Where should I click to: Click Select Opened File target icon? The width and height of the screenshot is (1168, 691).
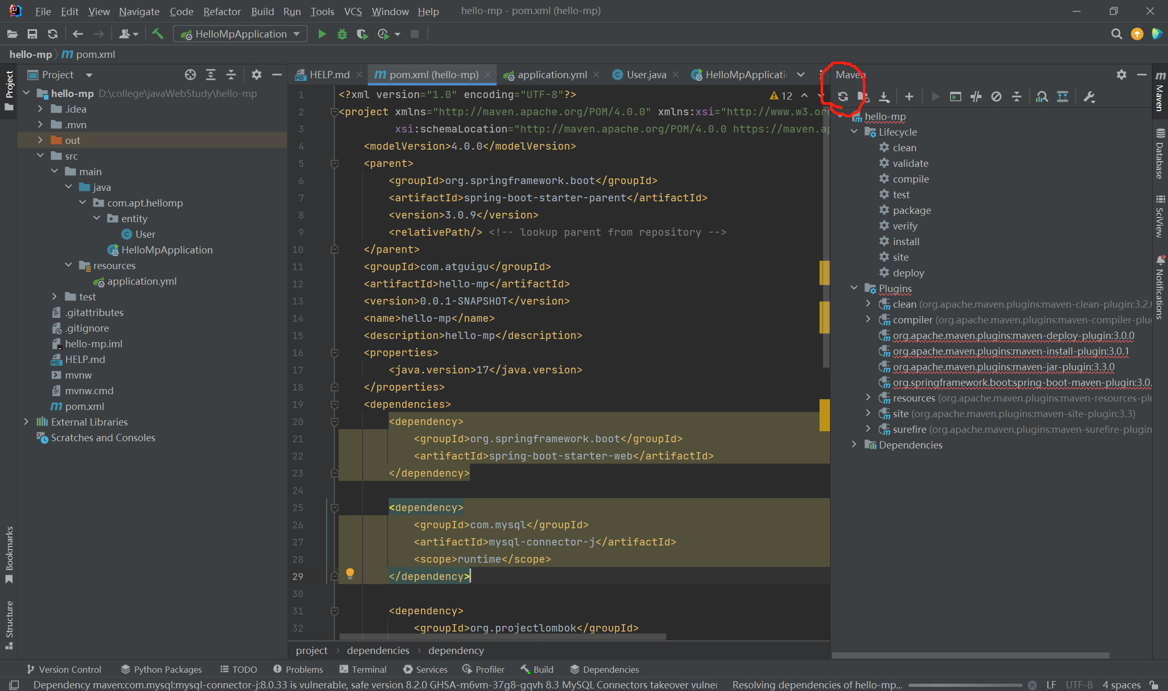click(190, 75)
